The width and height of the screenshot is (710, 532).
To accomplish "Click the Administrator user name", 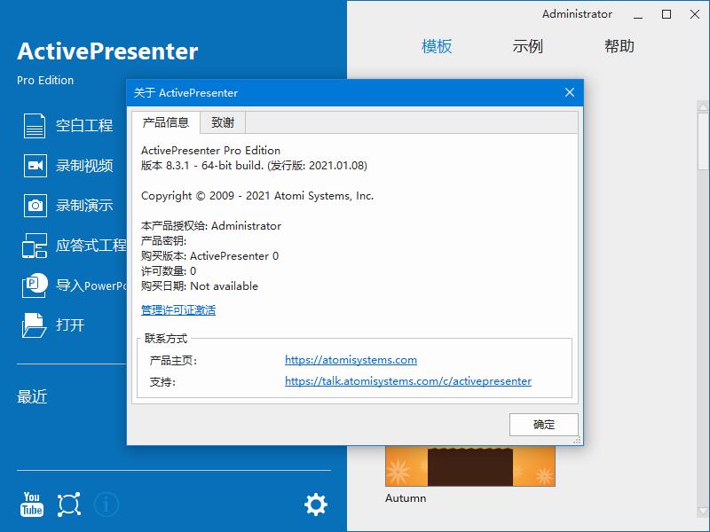I will pos(578,14).
